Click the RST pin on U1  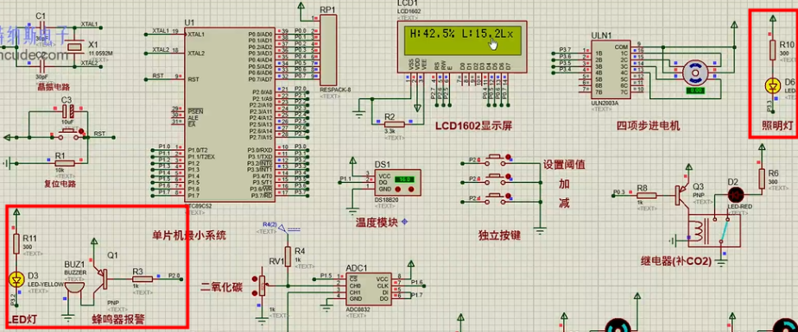click(x=193, y=79)
